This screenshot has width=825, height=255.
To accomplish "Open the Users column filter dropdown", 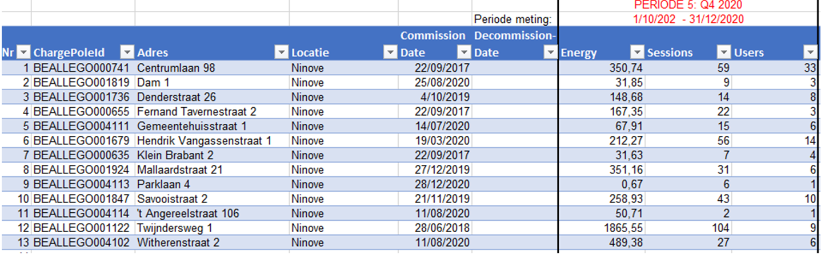I will point(810,53).
